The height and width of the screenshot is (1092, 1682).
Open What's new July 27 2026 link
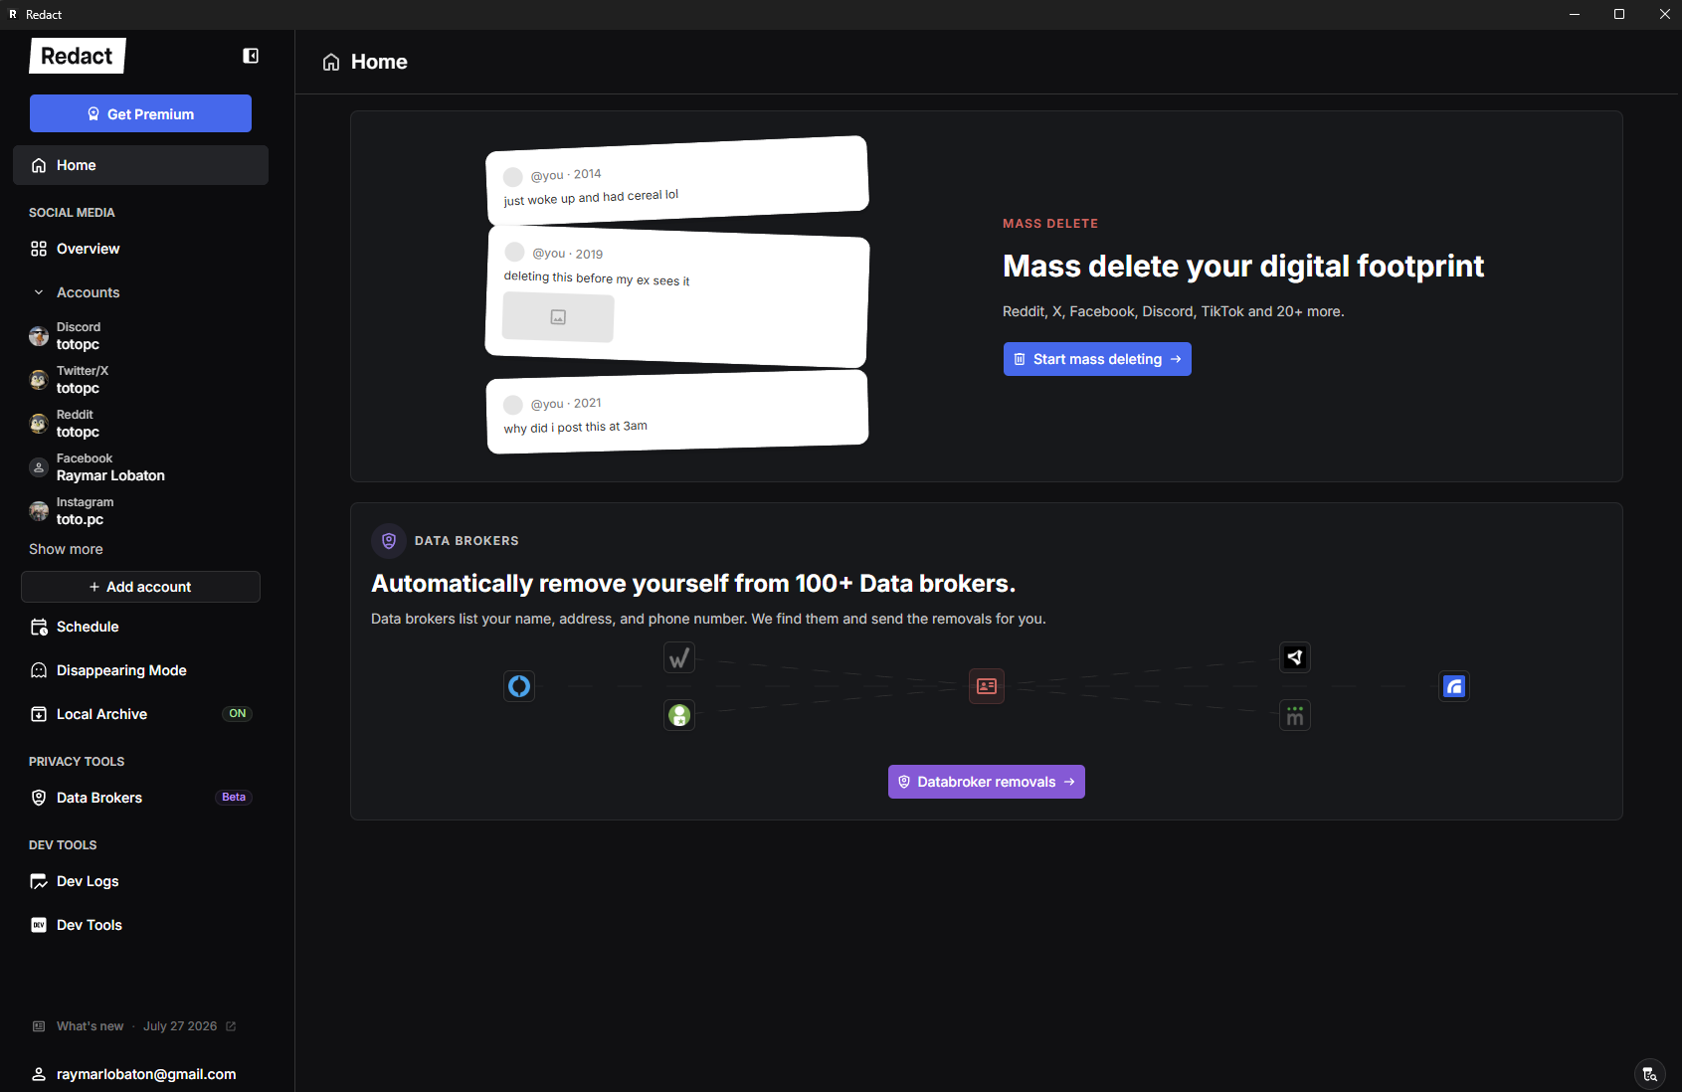(x=135, y=1026)
